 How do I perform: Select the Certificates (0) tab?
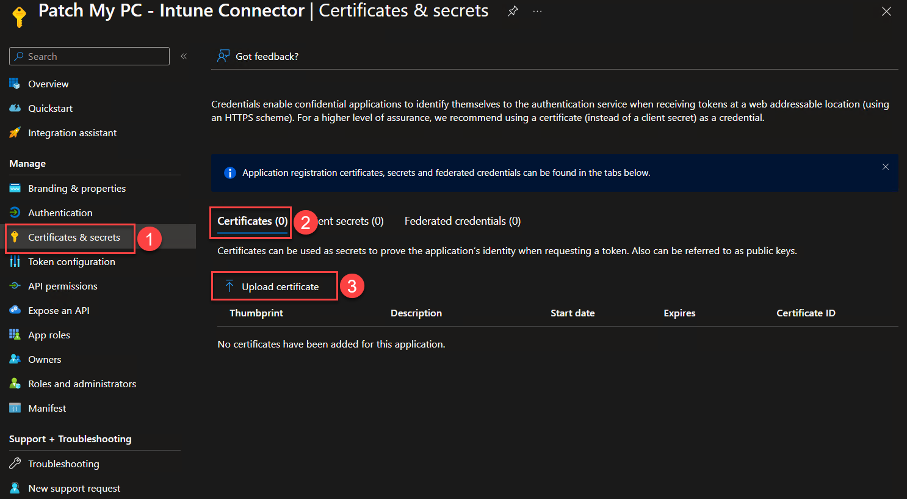click(252, 221)
